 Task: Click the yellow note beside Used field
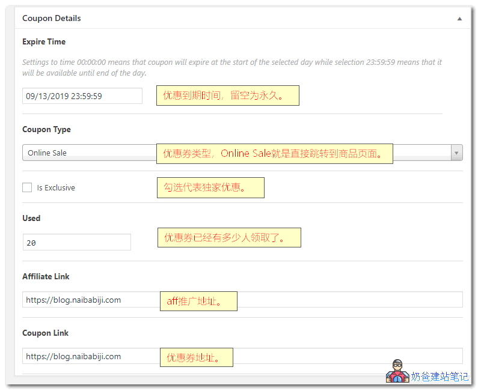pyautogui.click(x=228, y=237)
